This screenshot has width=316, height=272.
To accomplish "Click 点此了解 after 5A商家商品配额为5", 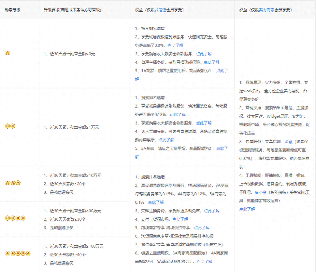I will pos(204,261).
